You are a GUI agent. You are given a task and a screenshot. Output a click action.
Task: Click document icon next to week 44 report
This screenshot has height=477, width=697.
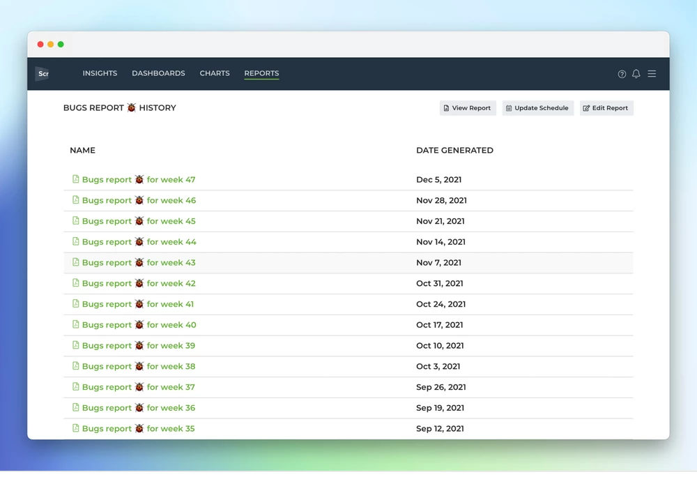coord(75,241)
